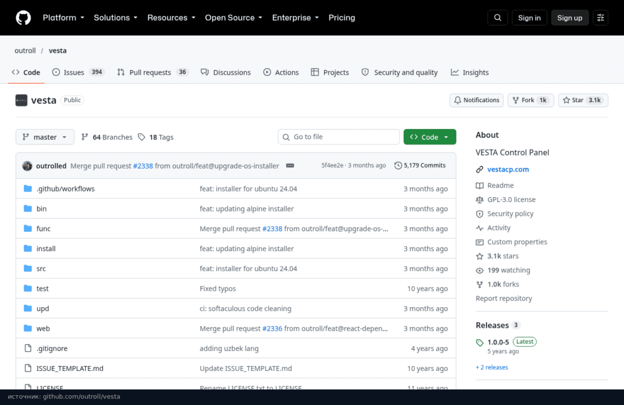Select the Code tab
The image size is (624, 405).
tap(26, 72)
